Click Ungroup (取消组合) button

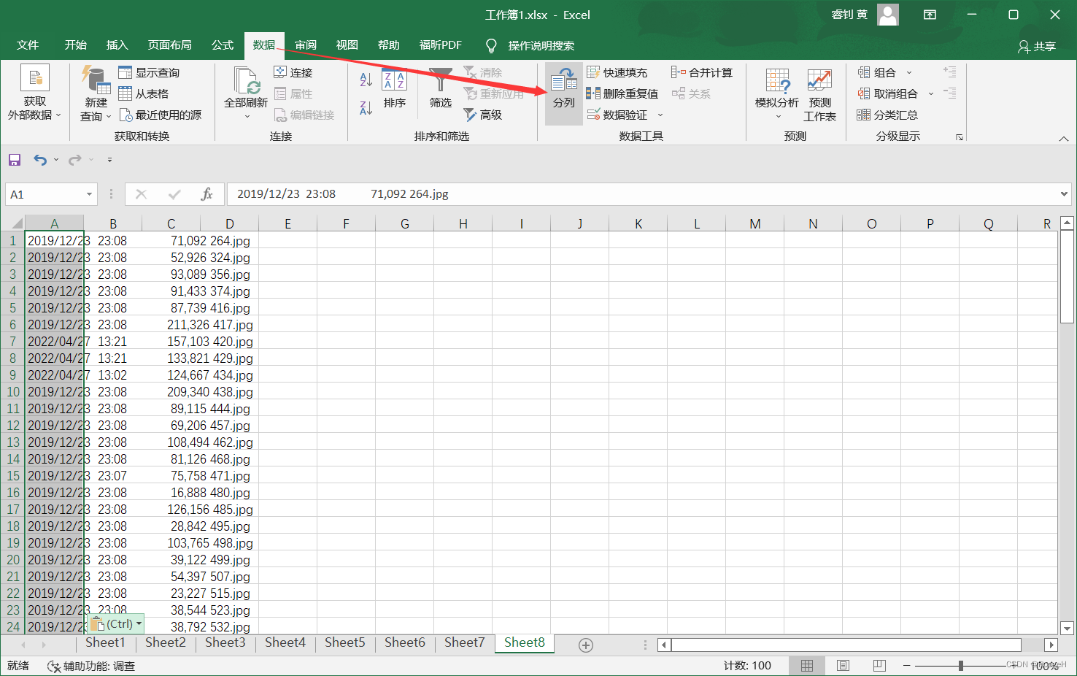[888, 93]
